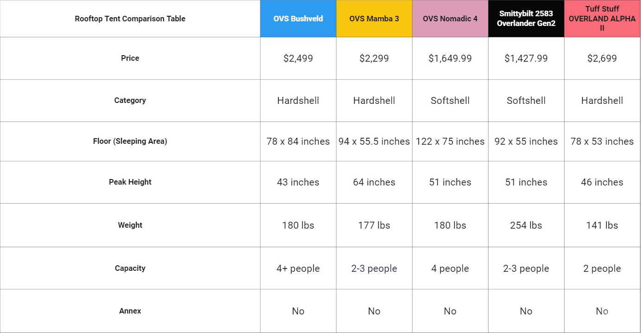
Task: Select the Weight row label
Action: coord(130,225)
